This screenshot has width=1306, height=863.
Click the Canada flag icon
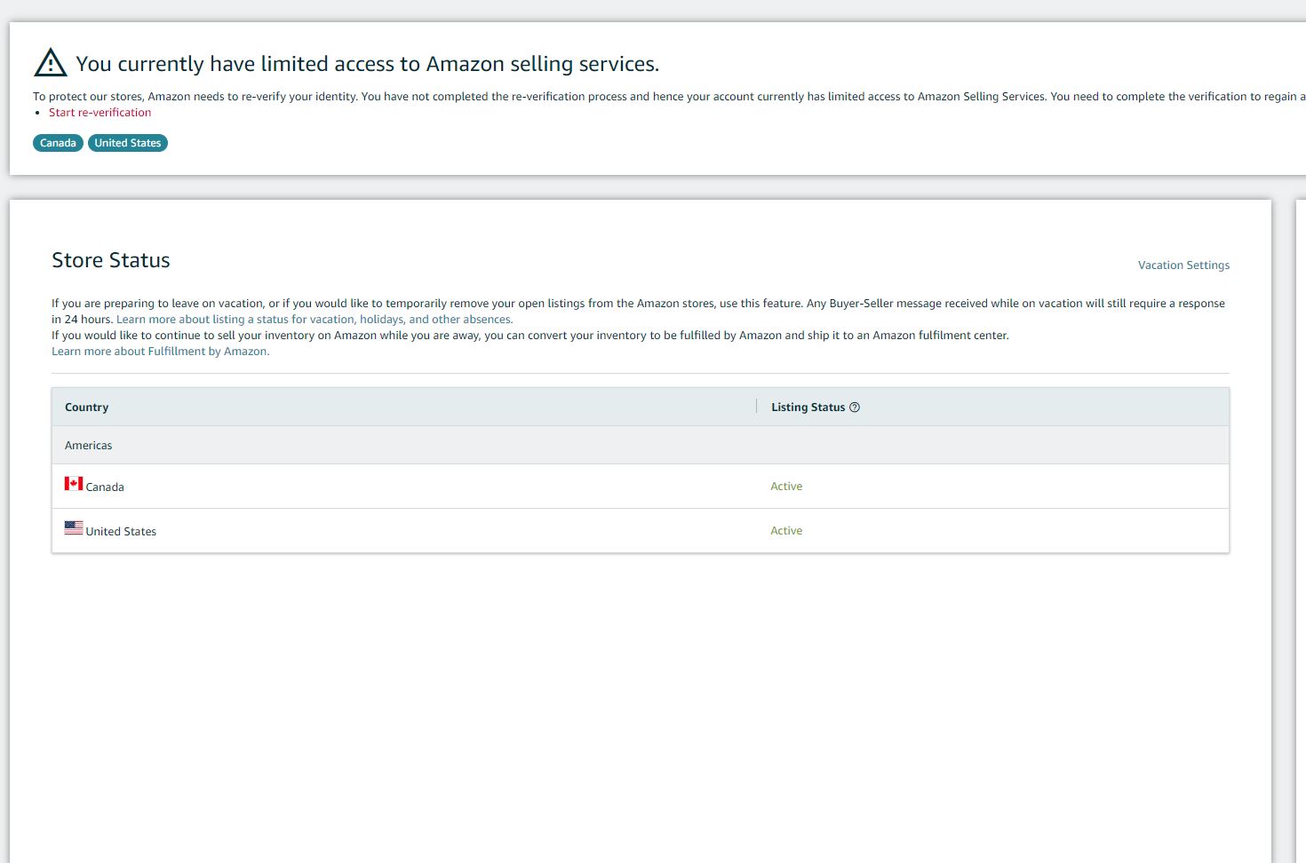point(74,484)
